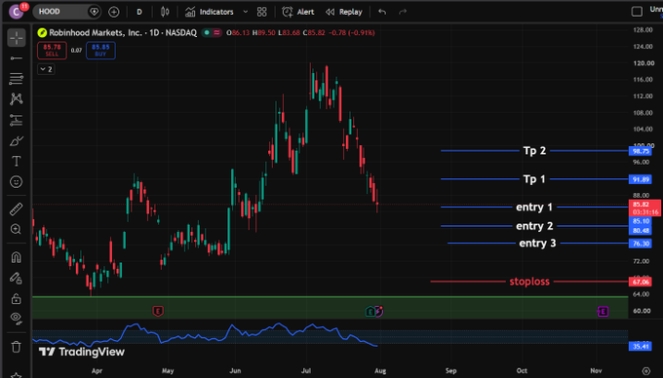Screen dimensions: 663x378
Task: Click the plus compare symbol icon
Action: pyautogui.click(x=114, y=12)
